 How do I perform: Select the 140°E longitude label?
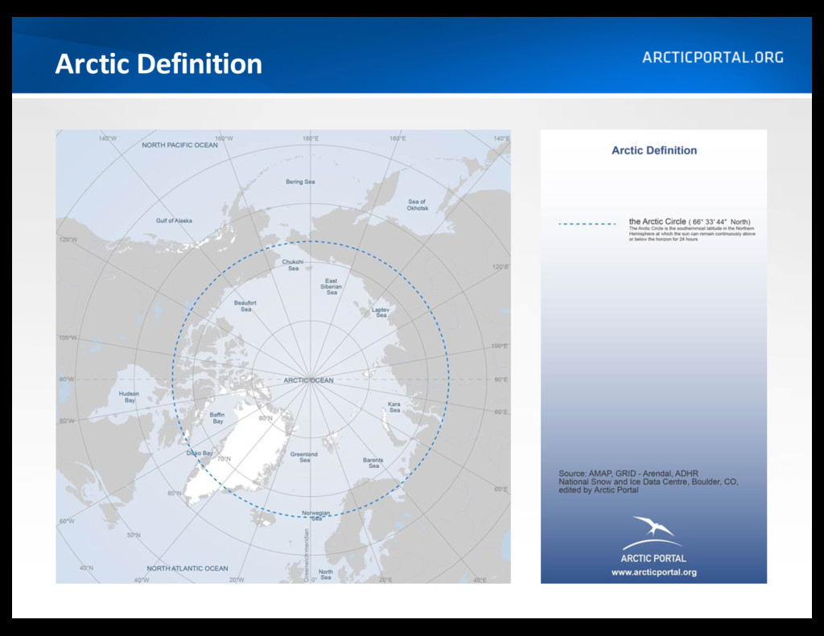[x=501, y=138]
